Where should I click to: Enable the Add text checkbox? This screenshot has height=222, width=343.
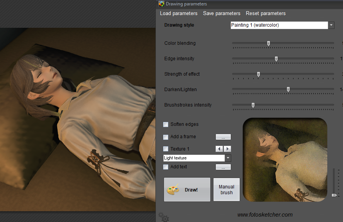[166, 167]
